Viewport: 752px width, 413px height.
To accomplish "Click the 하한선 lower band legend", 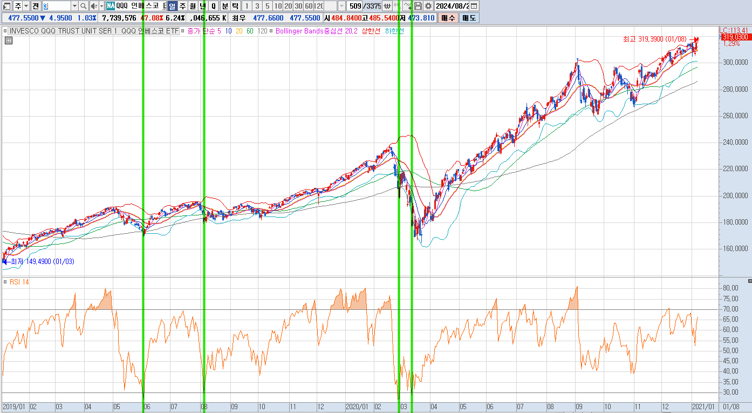I will pyautogui.click(x=394, y=31).
